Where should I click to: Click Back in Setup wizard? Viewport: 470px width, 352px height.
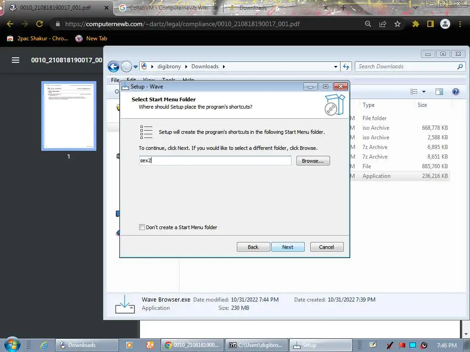253,247
